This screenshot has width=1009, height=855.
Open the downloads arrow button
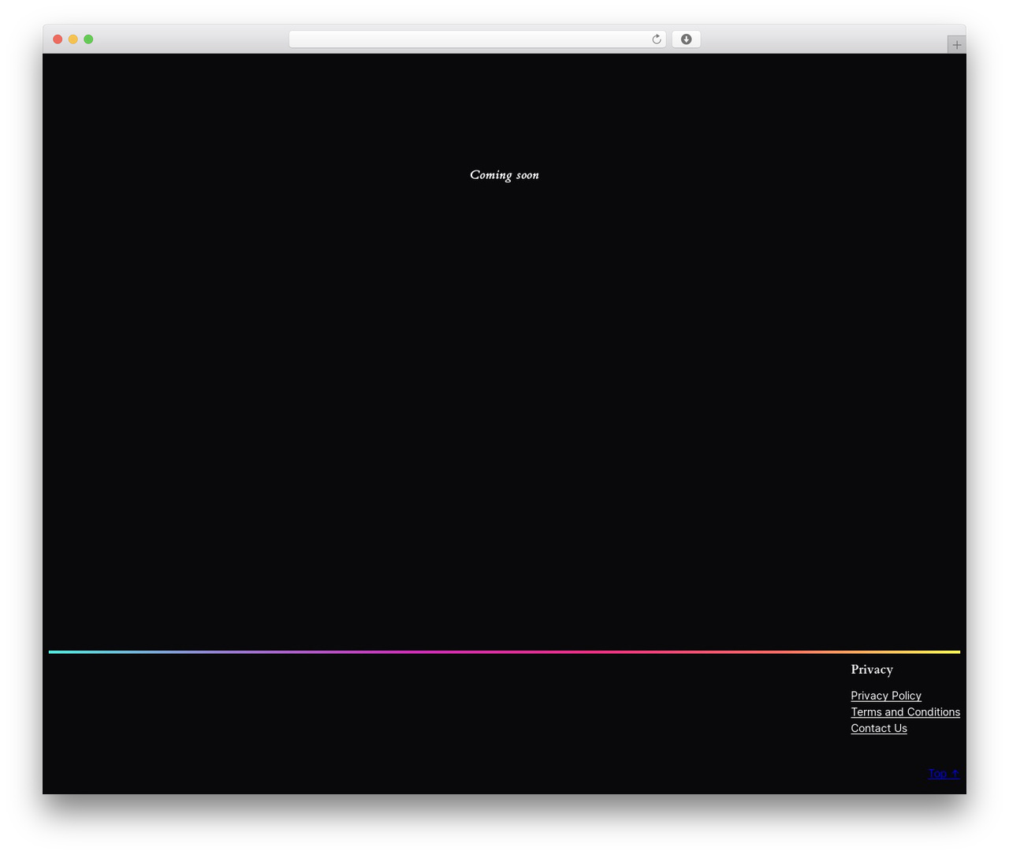pyautogui.click(x=686, y=39)
